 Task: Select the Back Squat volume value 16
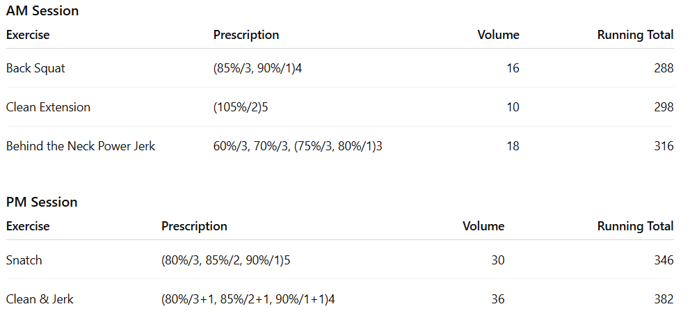point(512,68)
